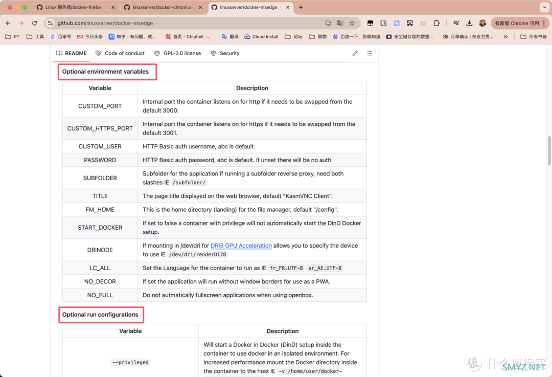Click the pencil edit README icon

355,53
